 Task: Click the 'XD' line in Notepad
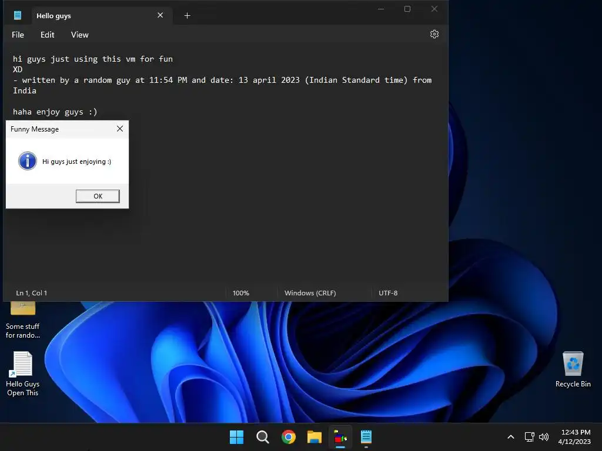[x=18, y=69]
